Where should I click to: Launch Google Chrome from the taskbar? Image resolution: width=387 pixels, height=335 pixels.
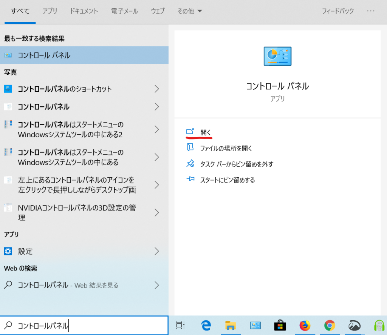pos(329,325)
